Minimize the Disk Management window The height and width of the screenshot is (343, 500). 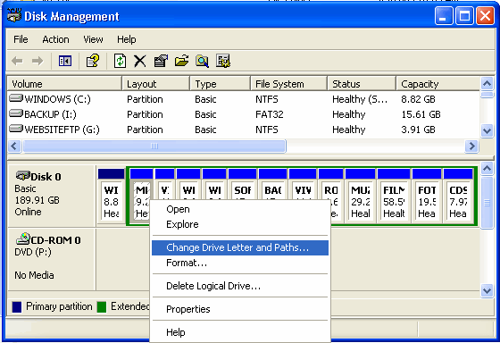coord(444,16)
